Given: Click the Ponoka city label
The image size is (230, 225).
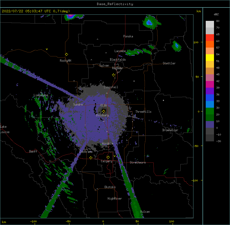Looking at the screenshot, I should click(x=128, y=36).
